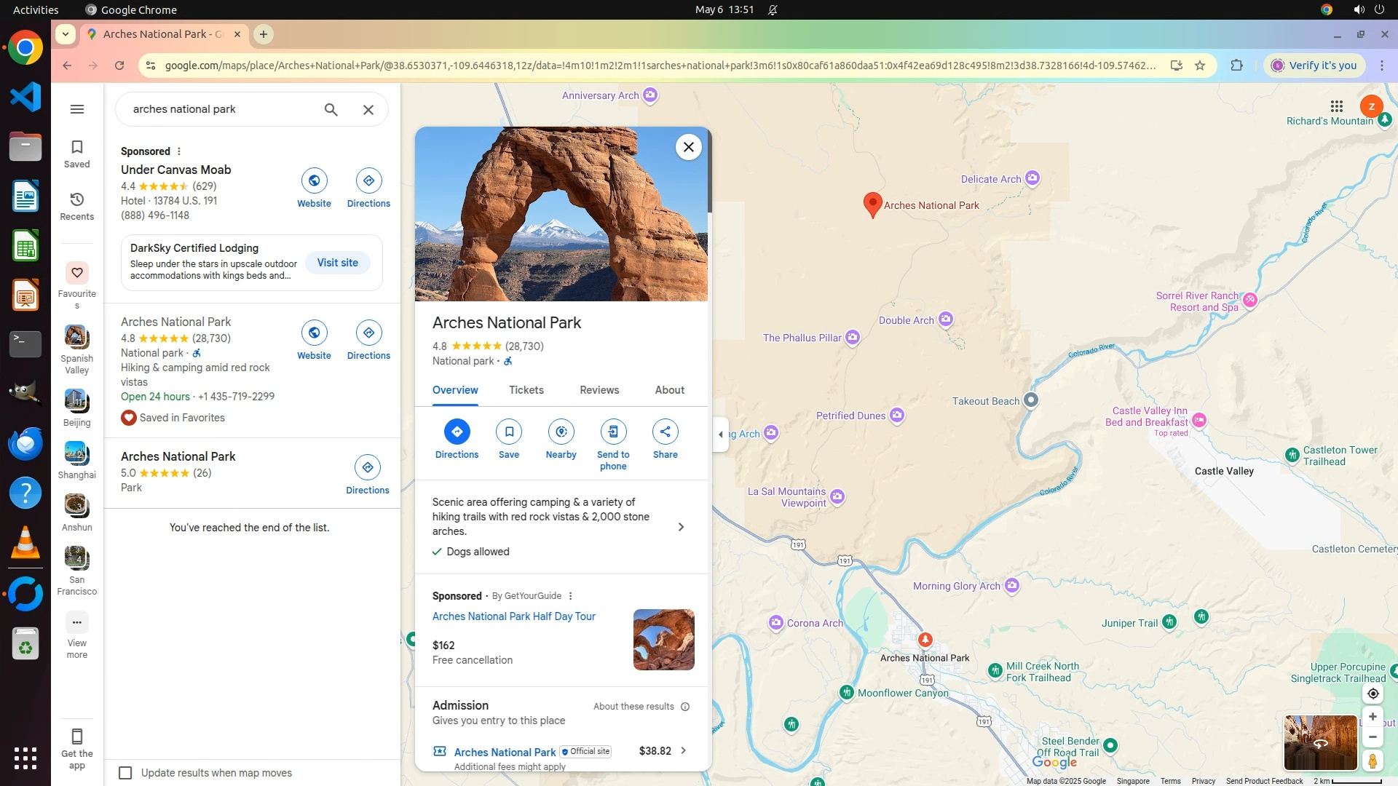
Task: Collapse the side panel arrow
Action: tap(721, 434)
